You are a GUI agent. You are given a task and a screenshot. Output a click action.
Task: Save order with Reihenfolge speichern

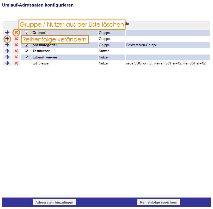coord(159,202)
